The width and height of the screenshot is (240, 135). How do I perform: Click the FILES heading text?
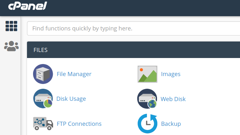pyautogui.click(x=40, y=50)
